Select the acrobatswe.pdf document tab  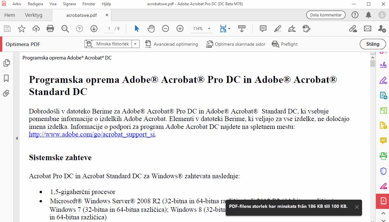[x=81, y=15]
